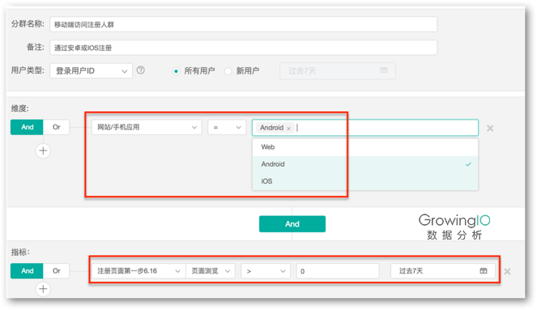Click the calendar icon in the disabled user date field
The image size is (537, 310).
pyautogui.click(x=384, y=70)
